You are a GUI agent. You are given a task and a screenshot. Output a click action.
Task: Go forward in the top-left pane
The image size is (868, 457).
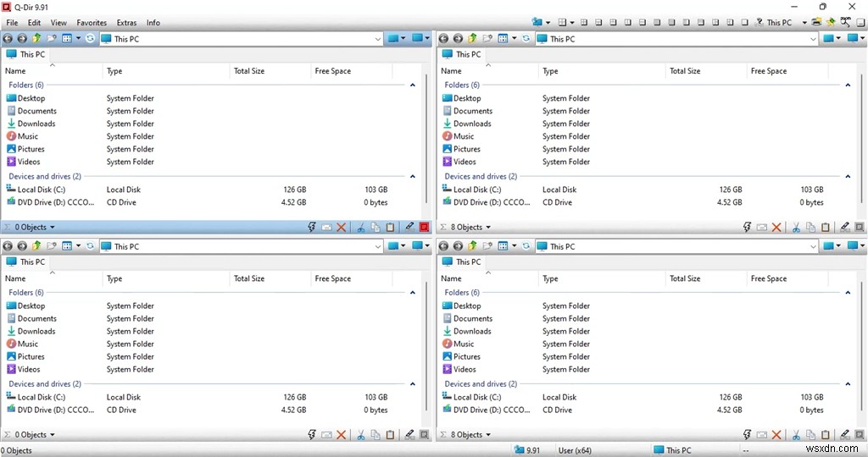tap(22, 39)
